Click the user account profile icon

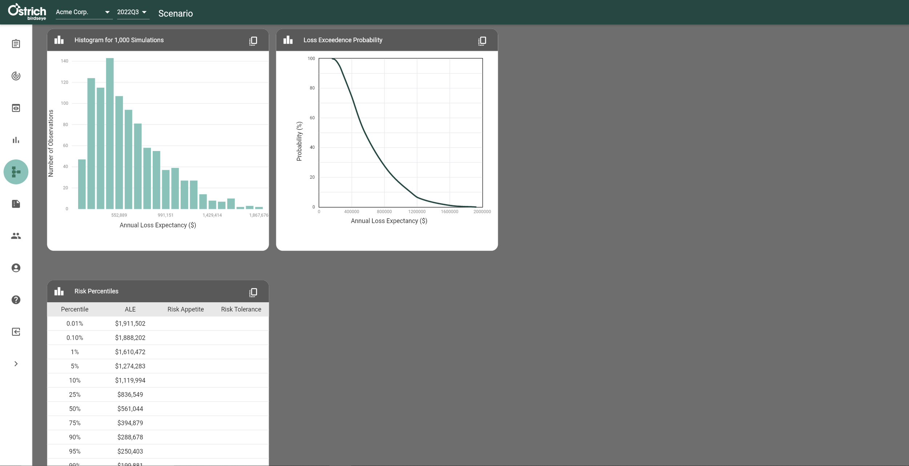coord(16,268)
